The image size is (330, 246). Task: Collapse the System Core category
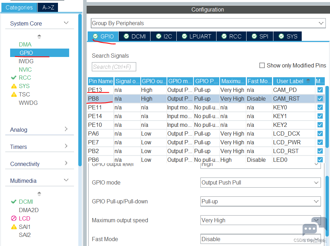coord(66,23)
